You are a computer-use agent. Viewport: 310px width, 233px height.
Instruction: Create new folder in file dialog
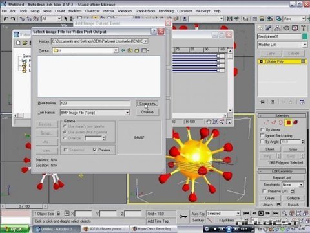137,50
